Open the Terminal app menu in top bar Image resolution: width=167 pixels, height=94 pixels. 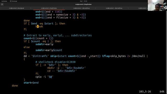click(14, 1)
